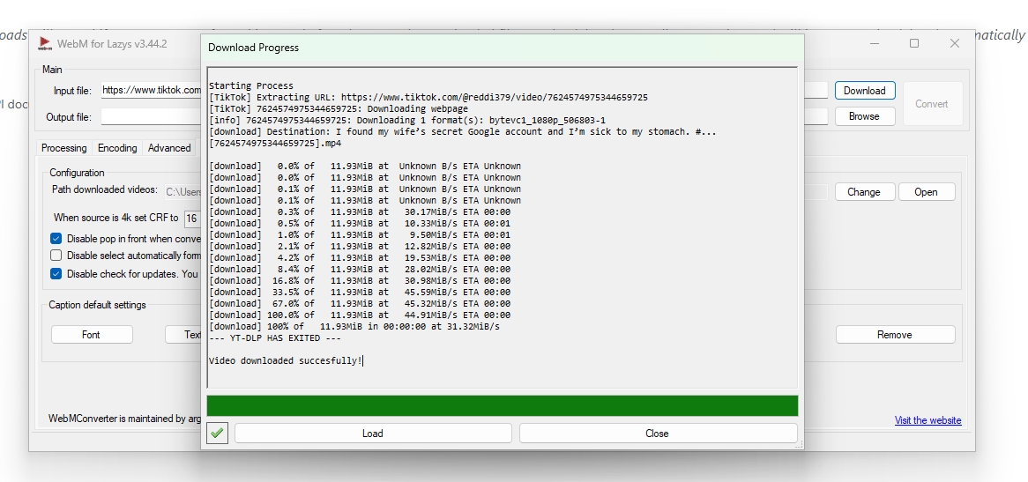
Task: Click the green checkmark icon beside Load
Action: point(217,433)
